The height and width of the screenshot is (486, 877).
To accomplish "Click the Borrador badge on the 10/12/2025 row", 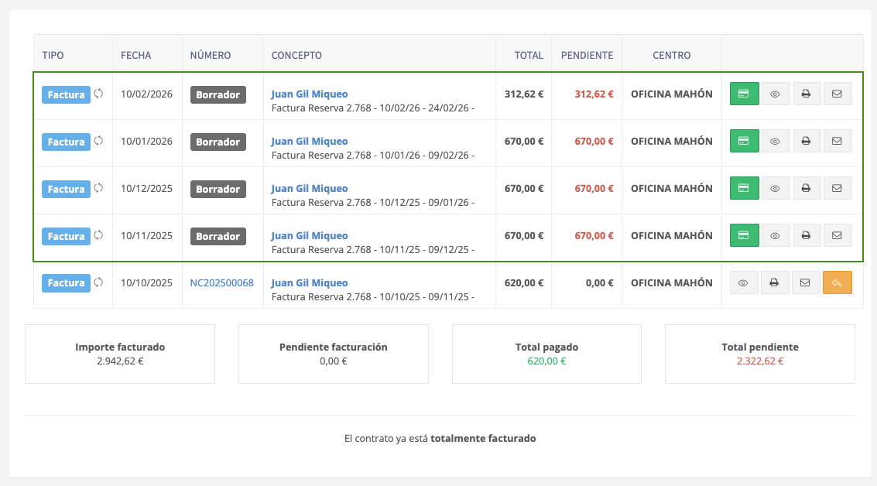I will coord(218,189).
